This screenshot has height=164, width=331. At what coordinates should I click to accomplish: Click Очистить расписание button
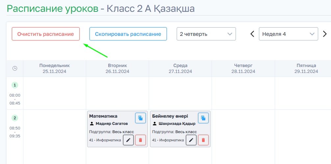point(46,34)
